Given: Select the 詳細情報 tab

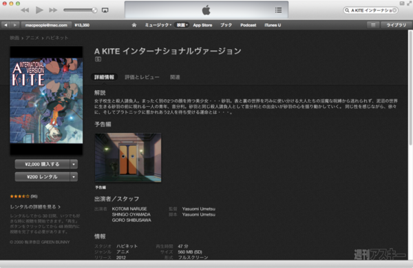Looking at the screenshot, I should (x=105, y=77).
